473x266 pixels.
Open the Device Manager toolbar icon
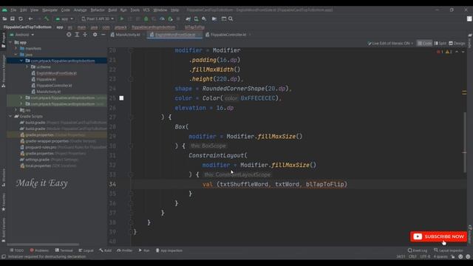click(x=196, y=18)
